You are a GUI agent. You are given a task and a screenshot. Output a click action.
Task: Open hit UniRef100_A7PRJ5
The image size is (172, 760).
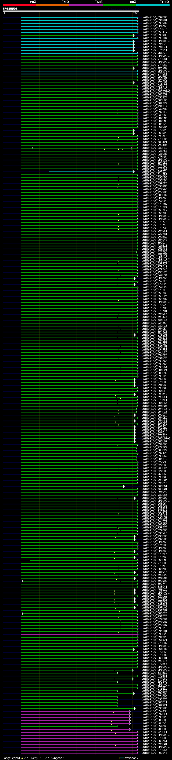pos(154,29)
